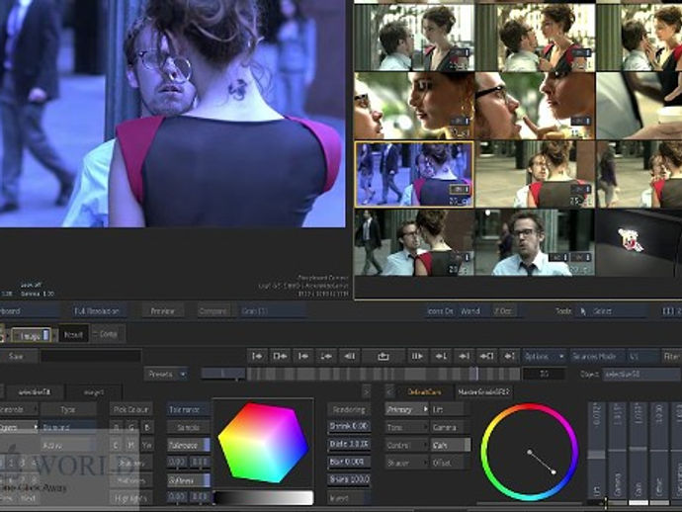Toggle the B channel button
The image size is (682, 512).
click(147, 428)
